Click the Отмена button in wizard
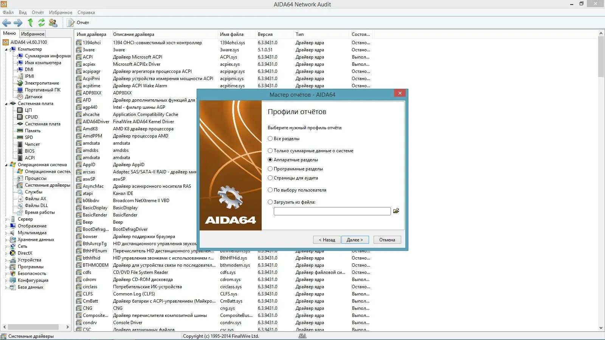605x340 pixels. (387, 240)
